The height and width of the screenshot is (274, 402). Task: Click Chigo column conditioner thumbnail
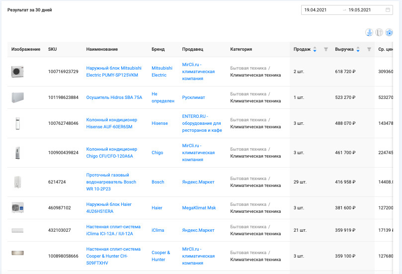(17, 153)
